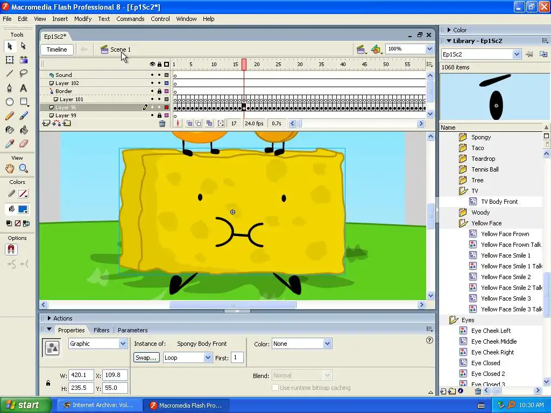Select the Ink Bottle tool
The image size is (551, 413).
coord(10,130)
